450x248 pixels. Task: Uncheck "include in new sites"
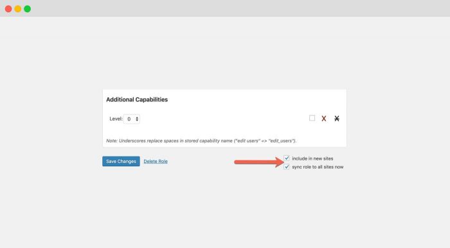coord(287,158)
